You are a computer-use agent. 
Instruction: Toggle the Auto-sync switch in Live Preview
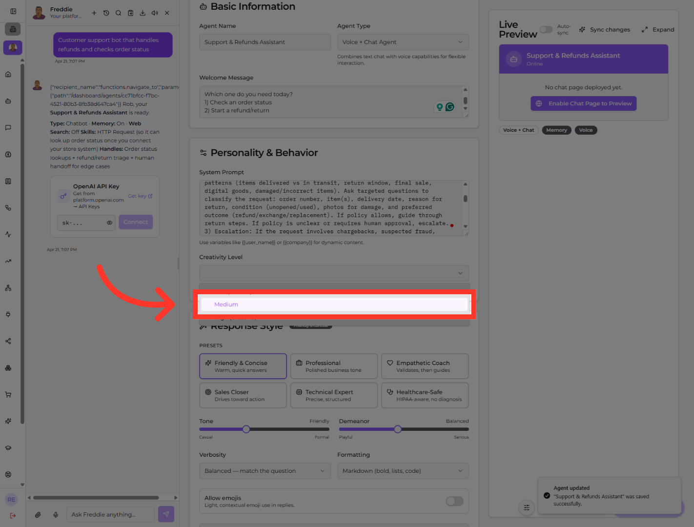(546, 30)
